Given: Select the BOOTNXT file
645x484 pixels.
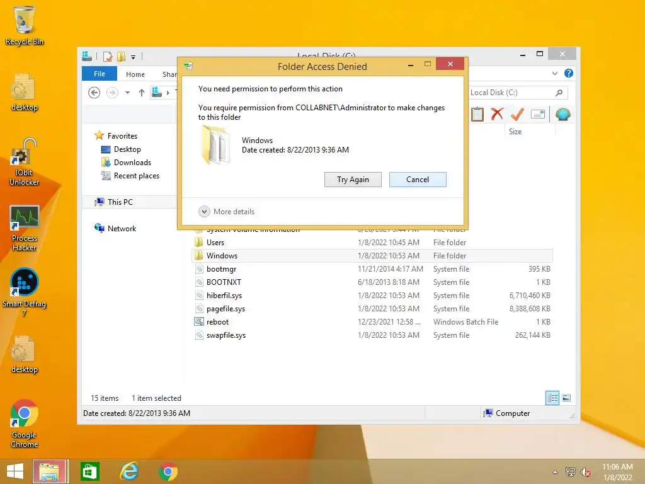Looking at the screenshot, I should [372, 282].
